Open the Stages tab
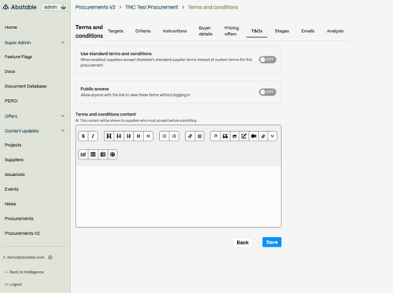 pos(282,31)
